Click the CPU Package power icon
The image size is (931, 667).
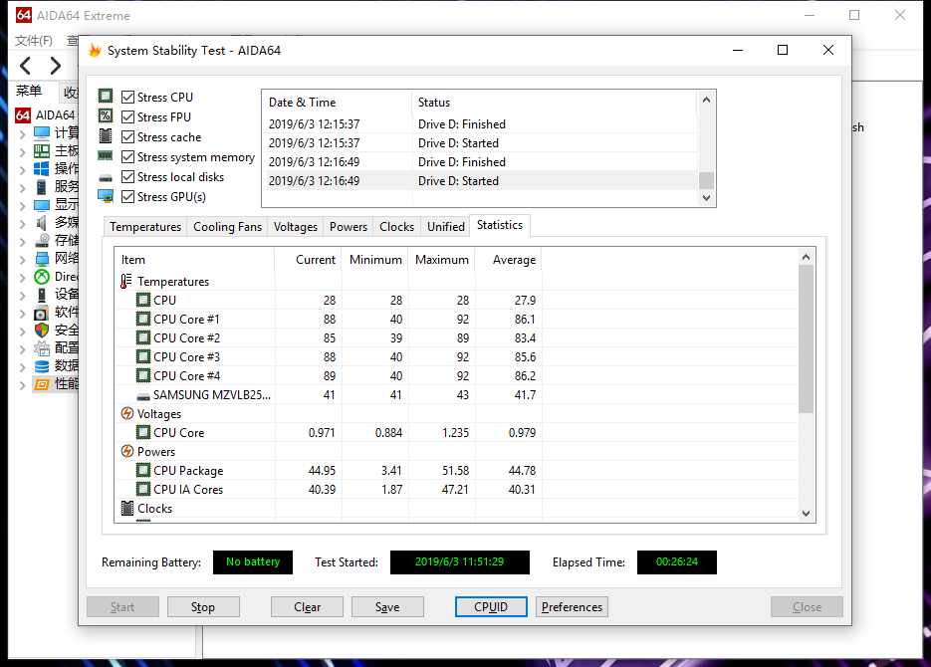click(143, 470)
